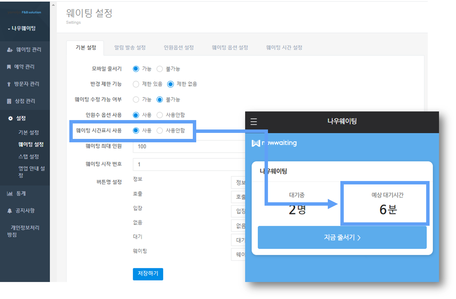Select 사용 for 인원수 옵션 사용
Image resolution: width=456 pixels, height=299 pixels.
(136, 115)
